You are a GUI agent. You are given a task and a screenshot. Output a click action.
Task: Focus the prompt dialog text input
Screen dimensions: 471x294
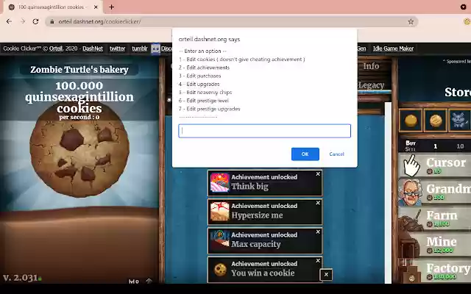coord(264,131)
